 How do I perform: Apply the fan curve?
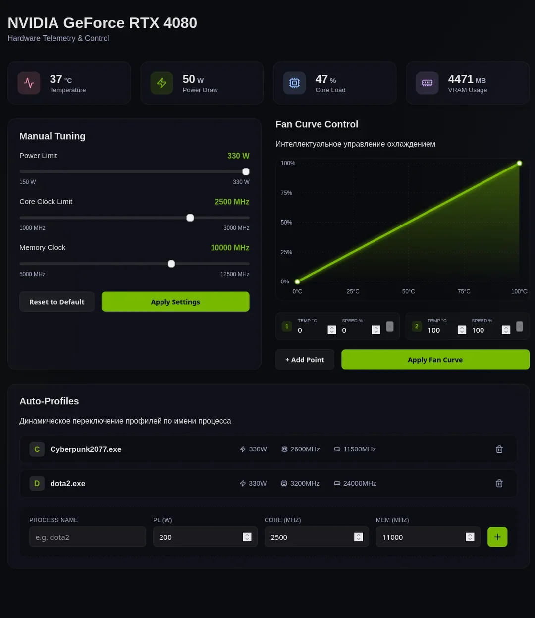coord(435,360)
